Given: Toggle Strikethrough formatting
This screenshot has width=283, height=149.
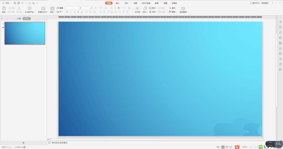Looking at the screenshot, I should point(78,12).
